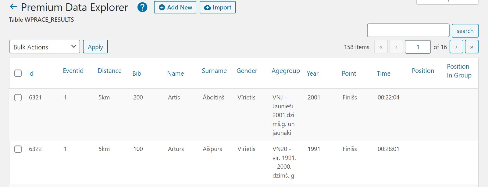This screenshot has width=488, height=187.
Task: Click the back arrow beside Premium Data Explorer
Action: (13, 7)
